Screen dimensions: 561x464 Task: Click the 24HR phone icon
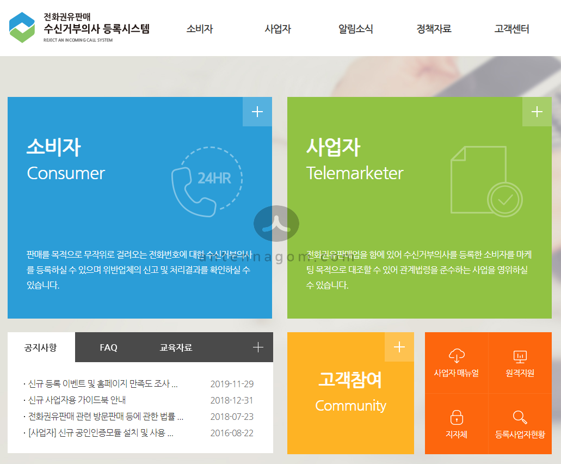pos(207,181)
